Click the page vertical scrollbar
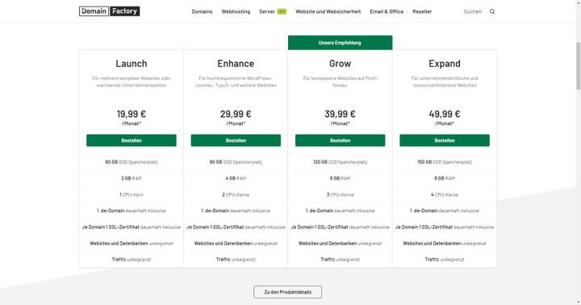The width and height of the screenshot is (581, 305). pos(578,65)
